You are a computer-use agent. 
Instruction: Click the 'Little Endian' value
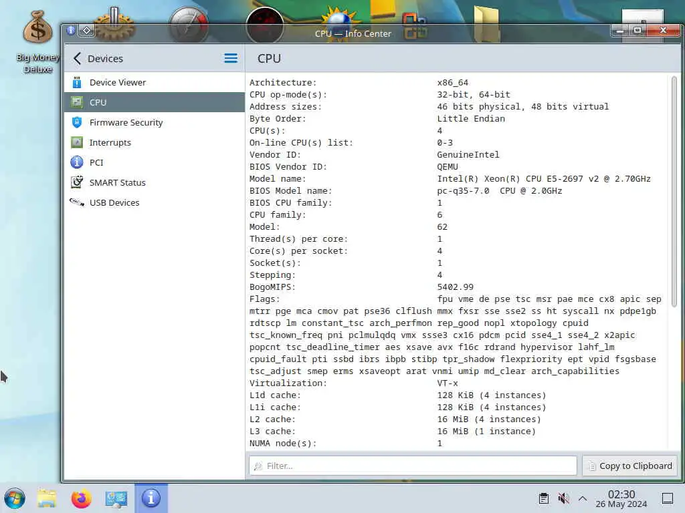pos(471,119)
